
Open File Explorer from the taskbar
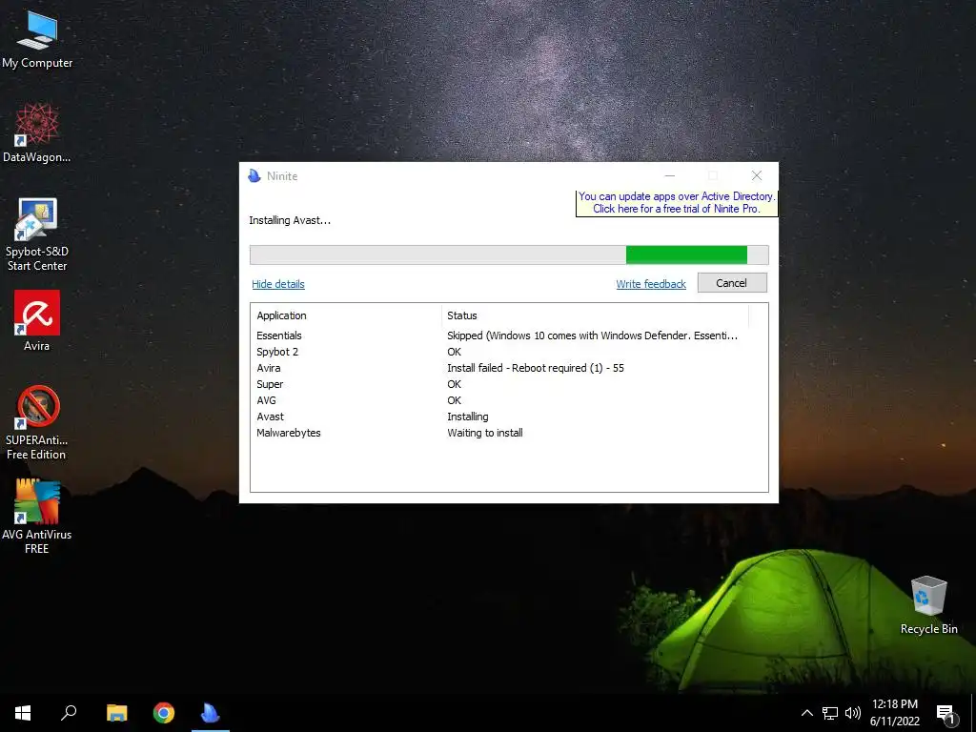pos(117,713)
